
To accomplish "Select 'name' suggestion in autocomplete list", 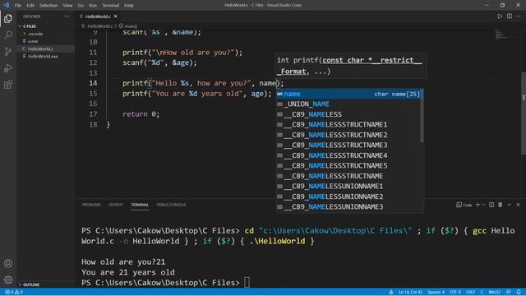I will click(348, 94).
